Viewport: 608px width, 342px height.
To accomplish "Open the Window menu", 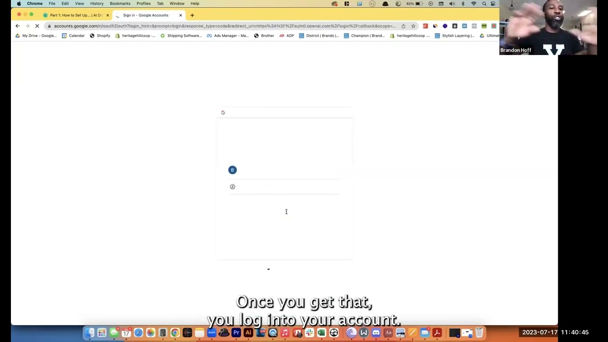I will [x=177, y=4].
